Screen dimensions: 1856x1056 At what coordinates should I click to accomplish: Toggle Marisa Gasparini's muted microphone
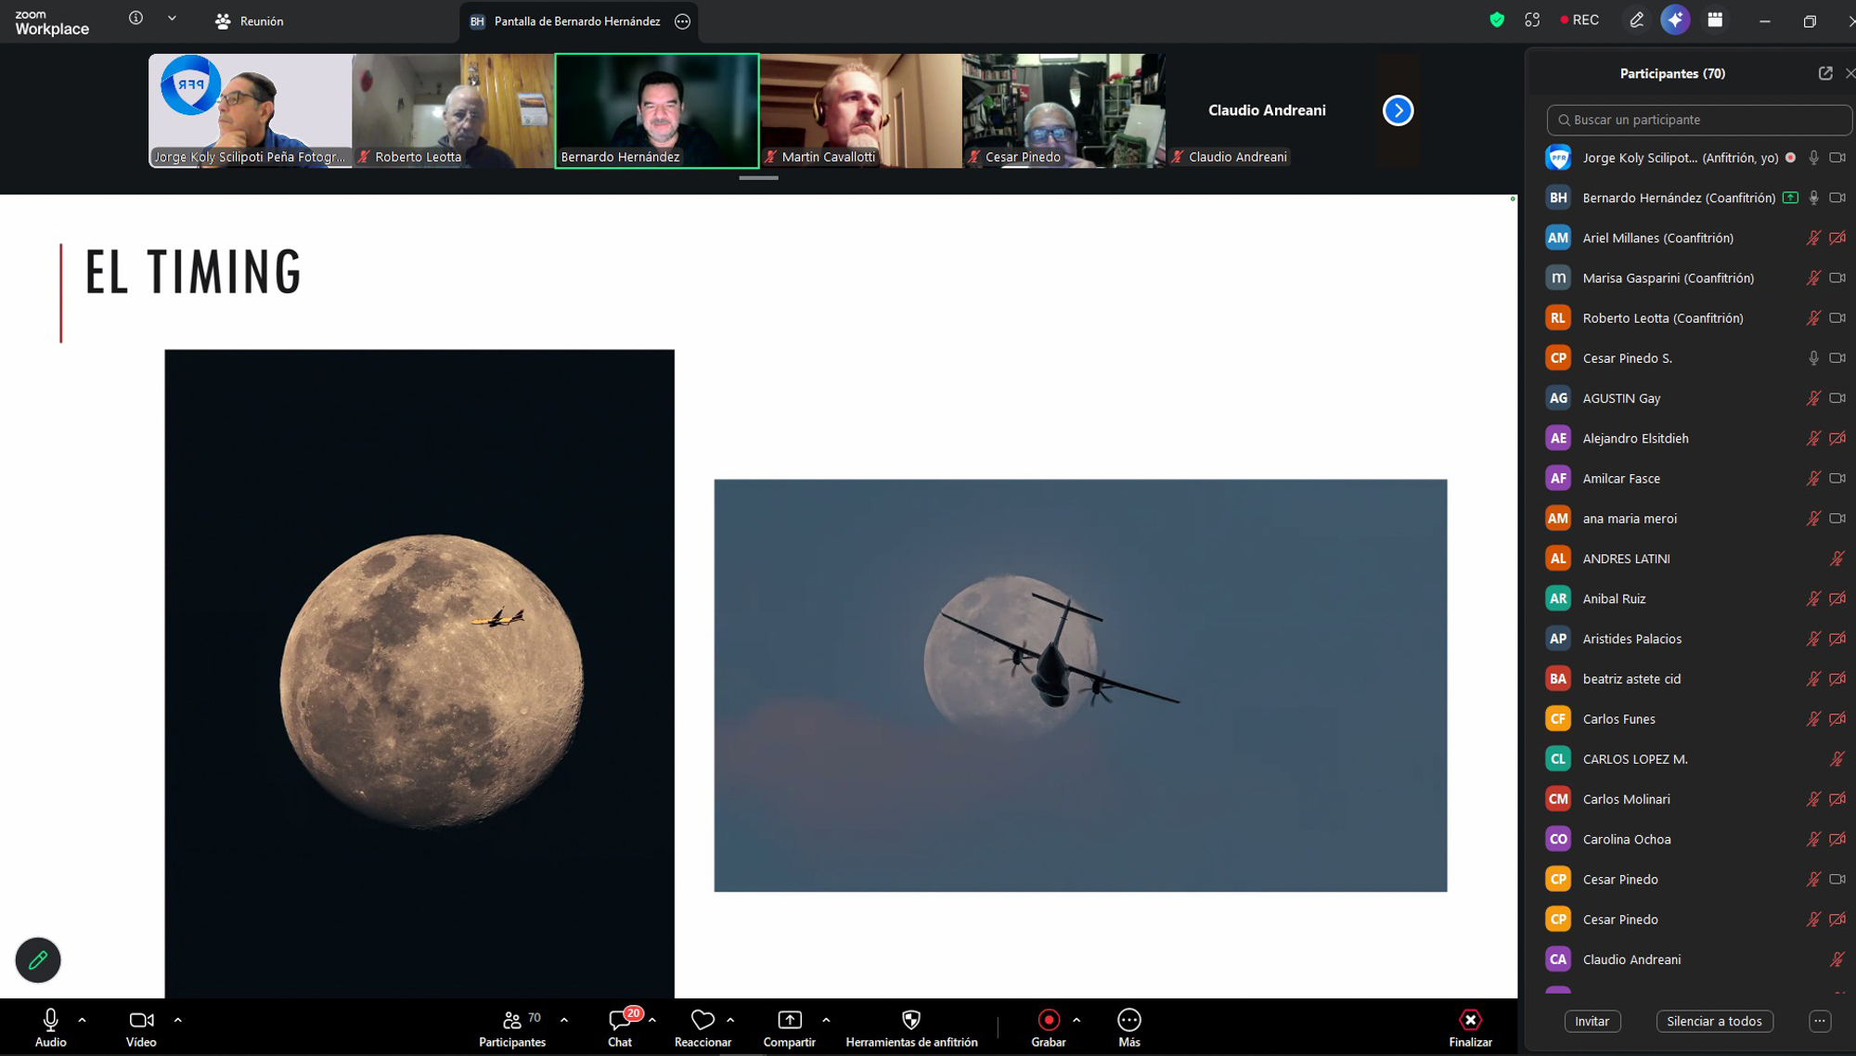tap(1813, 277)
